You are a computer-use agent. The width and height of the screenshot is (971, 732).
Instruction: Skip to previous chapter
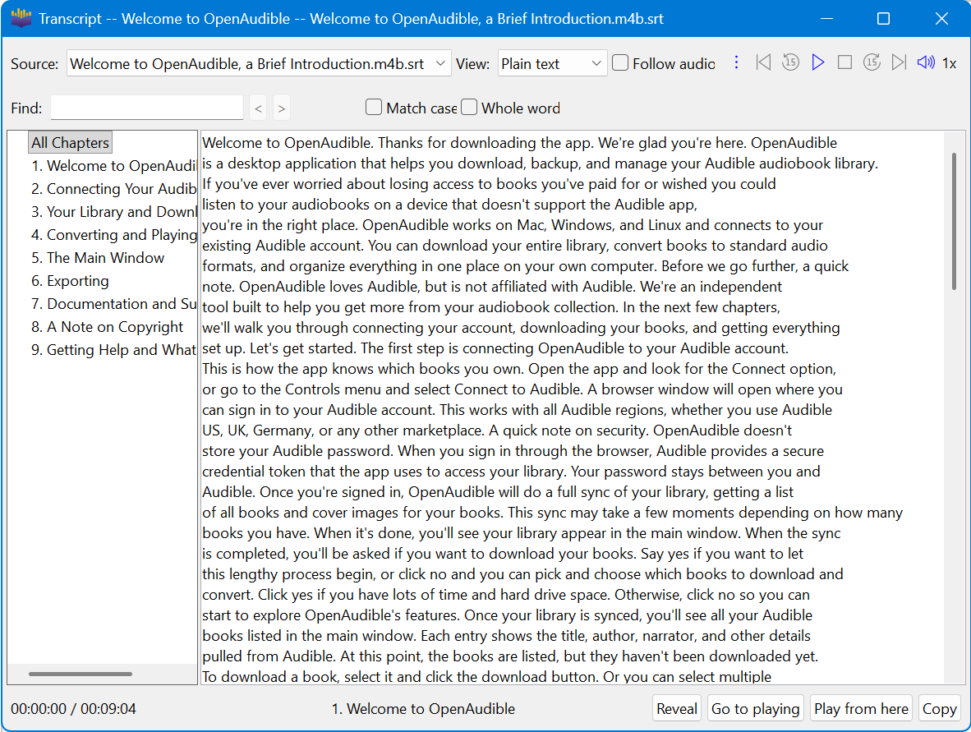(763, 62)
